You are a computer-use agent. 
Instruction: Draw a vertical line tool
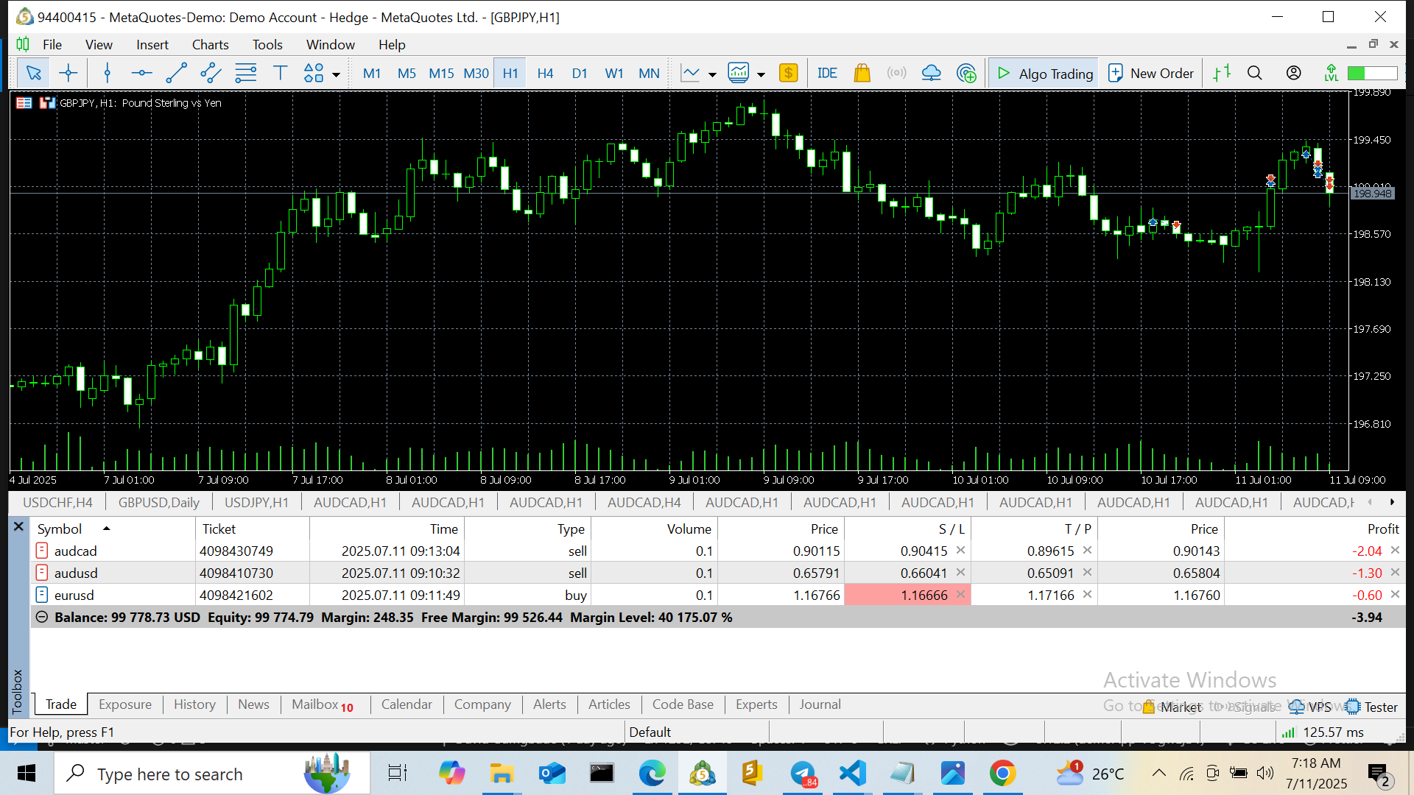(108, 73)
